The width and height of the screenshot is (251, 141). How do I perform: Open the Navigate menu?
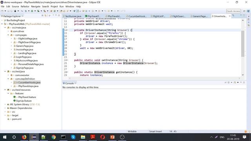pyautogui.click(x=36, y=7)
